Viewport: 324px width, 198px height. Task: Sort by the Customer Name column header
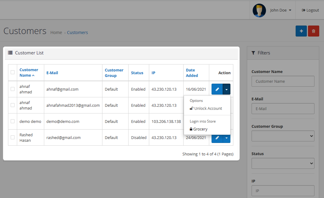click(29, 72)
